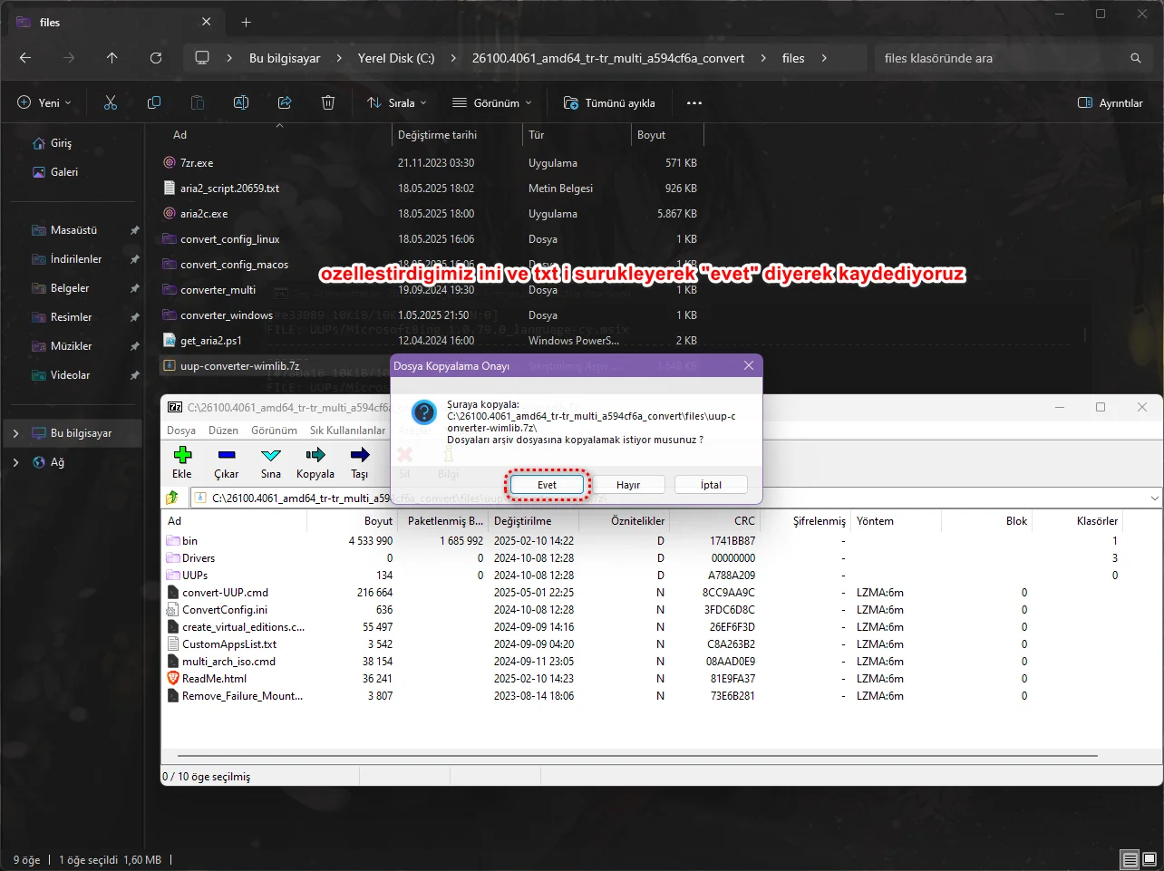Open the Dosya menu in 7-Zip

(x=181, y=431)
